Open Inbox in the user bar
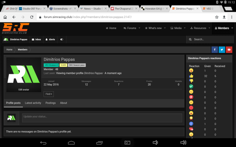This screenshot has height=147, width=236. click(x=37, y=39)
